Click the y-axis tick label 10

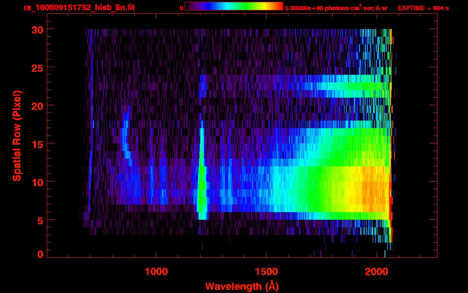click(38, 182)
